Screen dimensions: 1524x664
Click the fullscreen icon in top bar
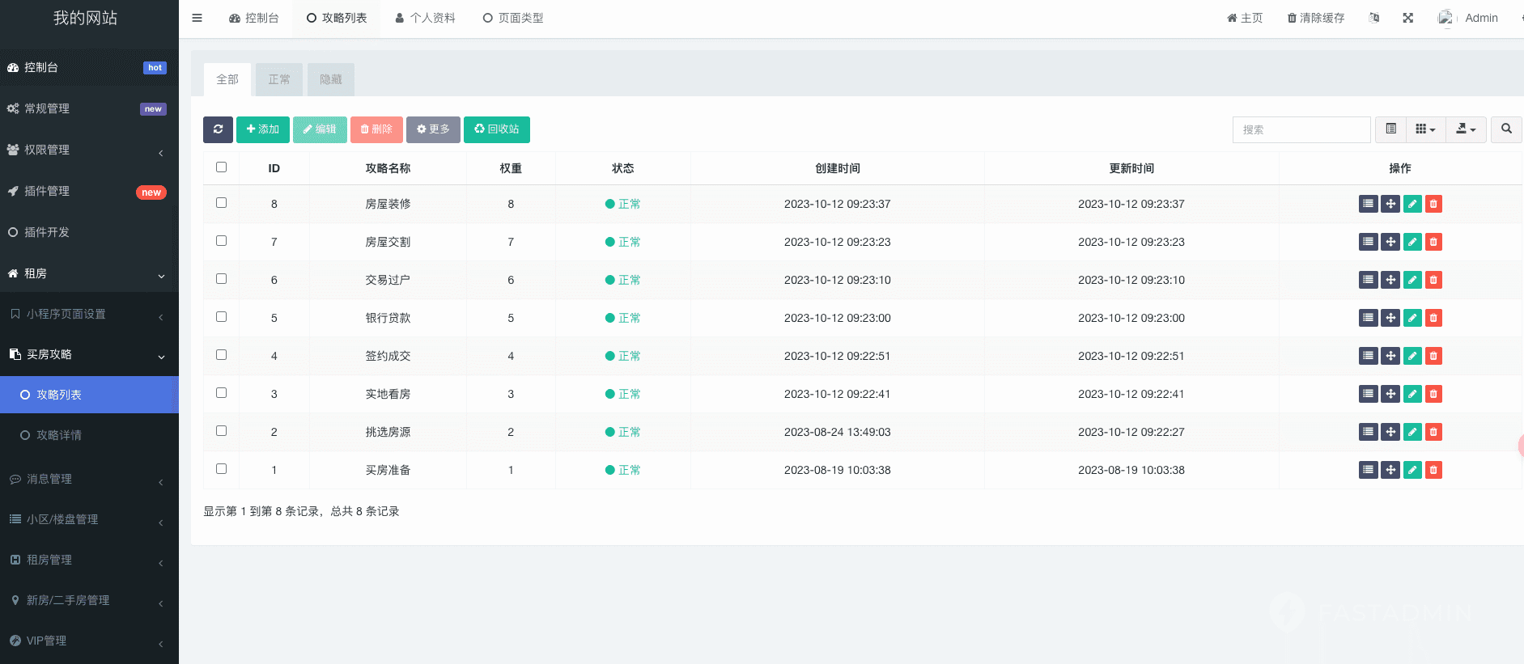(x=1408, y=18)
